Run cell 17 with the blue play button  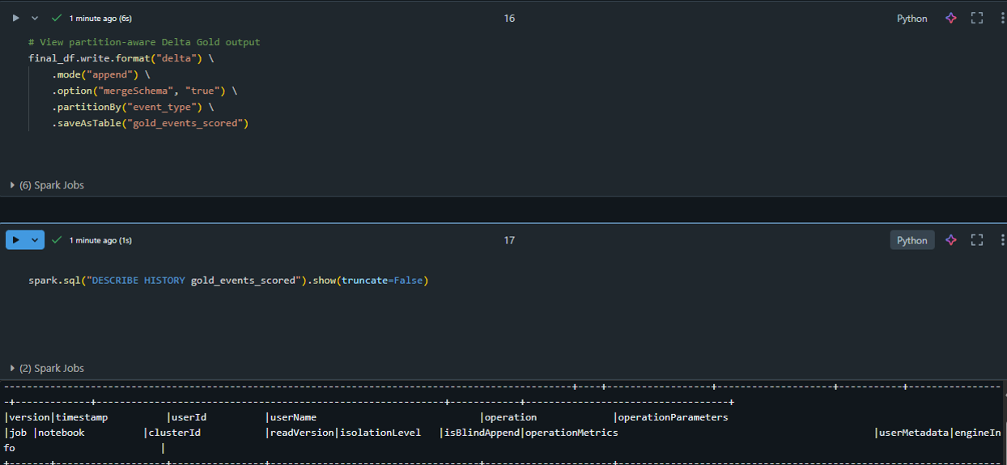coord(15,240)
